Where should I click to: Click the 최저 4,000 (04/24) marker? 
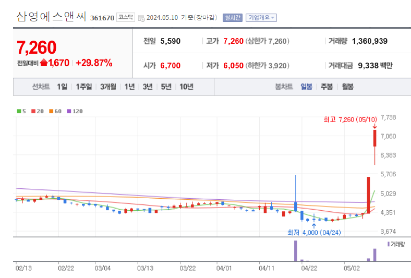pyautogui.click(x=314, y=233)
